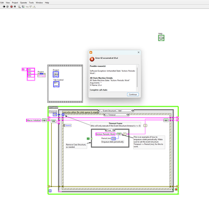Screen dimensions: 209x207
Task: Open the Operate menu
Action: [x=24, y=3]
